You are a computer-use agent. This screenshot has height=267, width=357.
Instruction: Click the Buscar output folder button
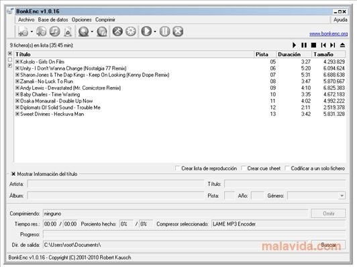[x=328, y=245]
